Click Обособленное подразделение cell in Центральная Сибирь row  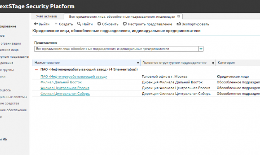[238, 93]
